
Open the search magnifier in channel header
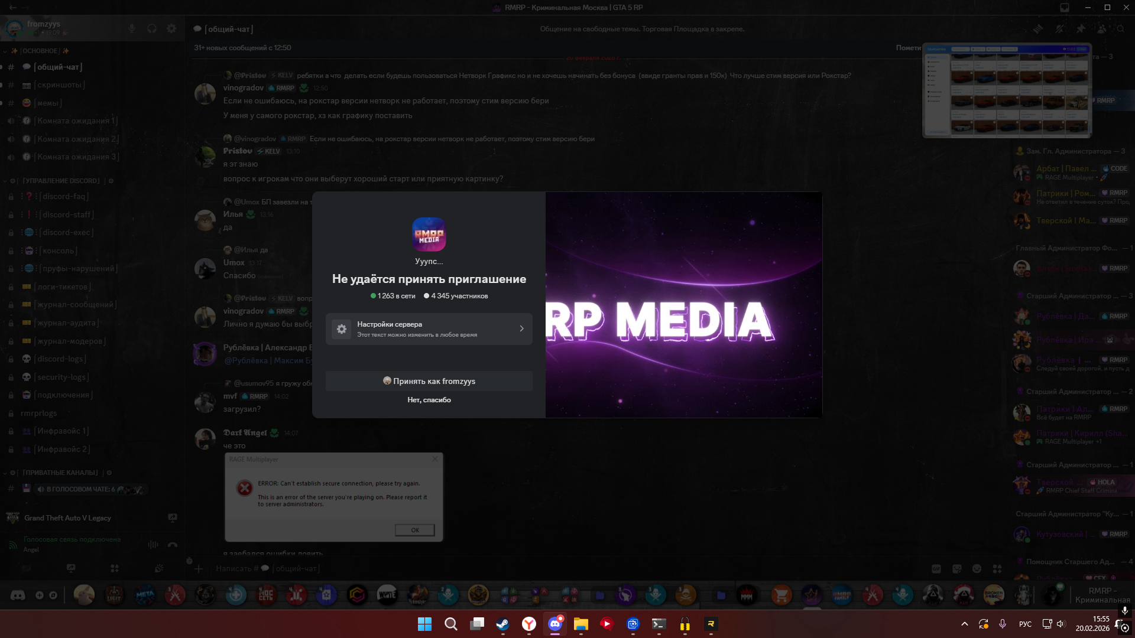(x=1120, y=28)
